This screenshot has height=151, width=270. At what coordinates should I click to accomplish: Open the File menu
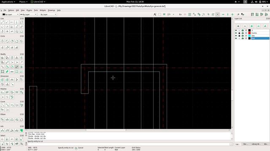5,10
